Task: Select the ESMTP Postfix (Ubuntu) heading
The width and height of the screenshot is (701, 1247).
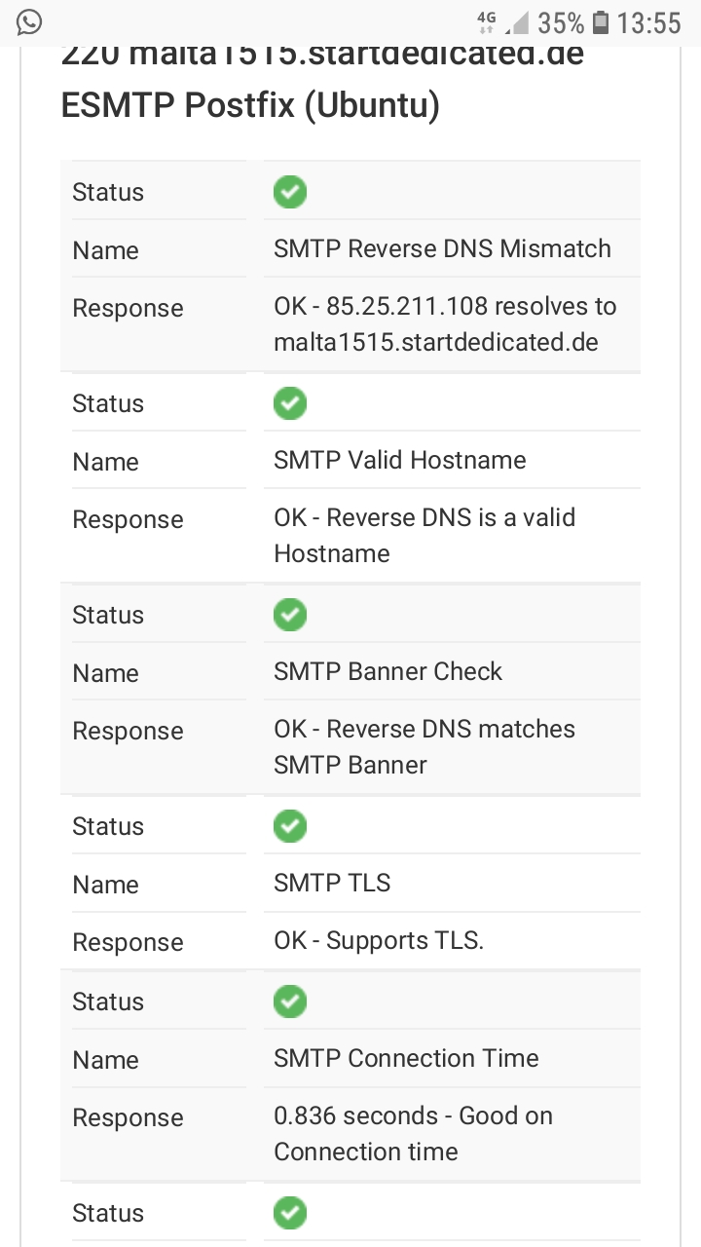Action: (x=250, y=105)
